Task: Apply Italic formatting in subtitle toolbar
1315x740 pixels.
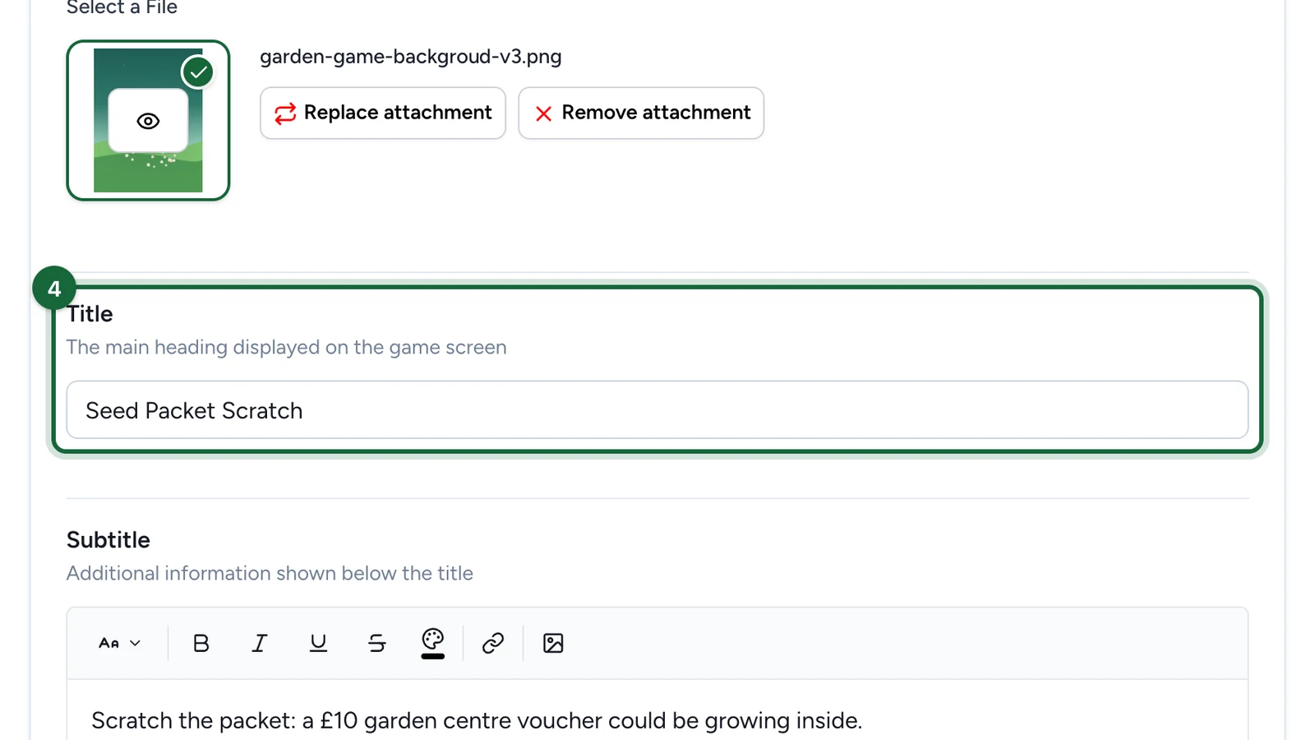Action: pos(260,643)
